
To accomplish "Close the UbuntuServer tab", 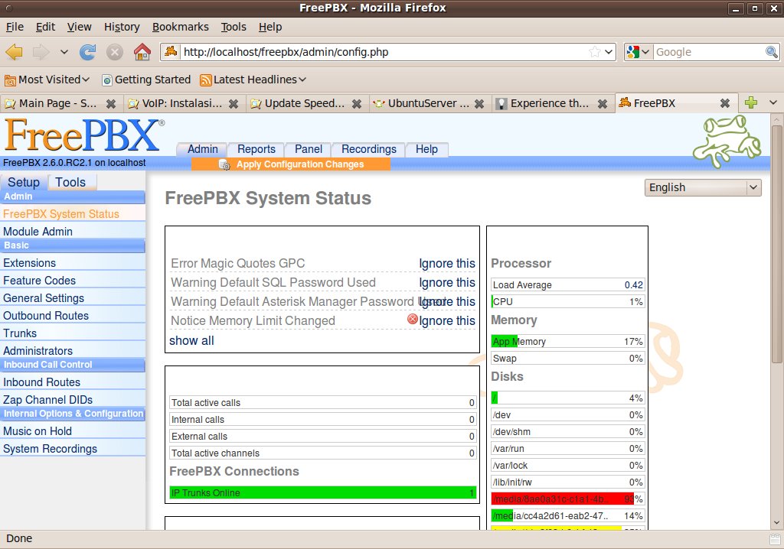I will pyautogui.click(x=479, y=103).
